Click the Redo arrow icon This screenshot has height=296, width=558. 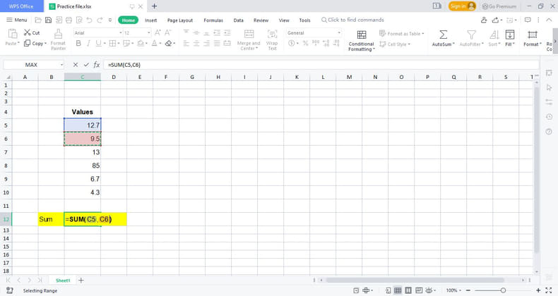(100, 20)
